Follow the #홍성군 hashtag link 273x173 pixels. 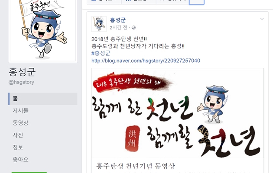101,53
